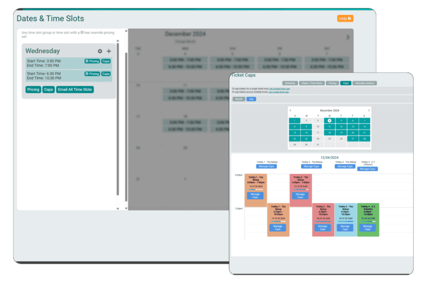Go to next month in blurred calendar
The image size is (423, 282).
(x=348, y=37)
